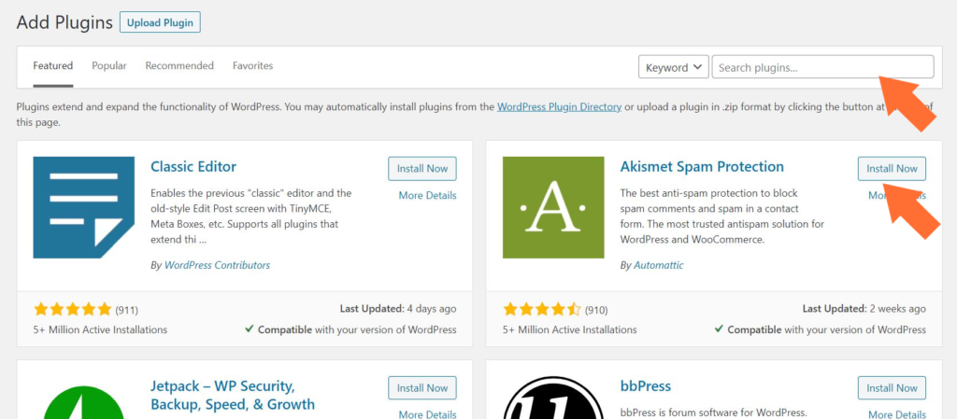This screenshot has height=419, width=957.
Task: Click the Akismet Spam Protection plugin icon
Action: click(553, 208)
